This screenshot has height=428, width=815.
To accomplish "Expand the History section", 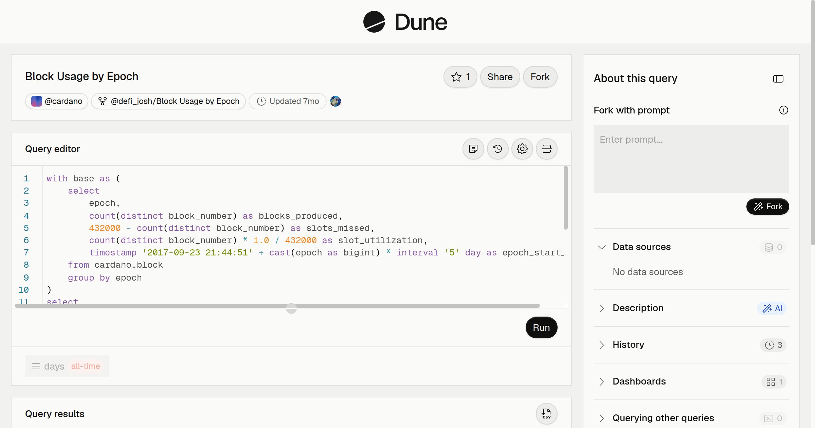I will click(602, 345).
